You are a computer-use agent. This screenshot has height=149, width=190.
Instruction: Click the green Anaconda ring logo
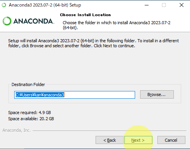pyautogui.click(x=7, y=21)
